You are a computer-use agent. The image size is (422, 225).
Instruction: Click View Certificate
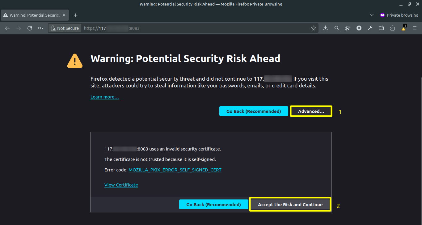coord(121,185)
